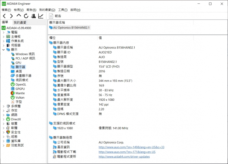
Task: Go up one level with Up arrow
Action: (19, 16)
